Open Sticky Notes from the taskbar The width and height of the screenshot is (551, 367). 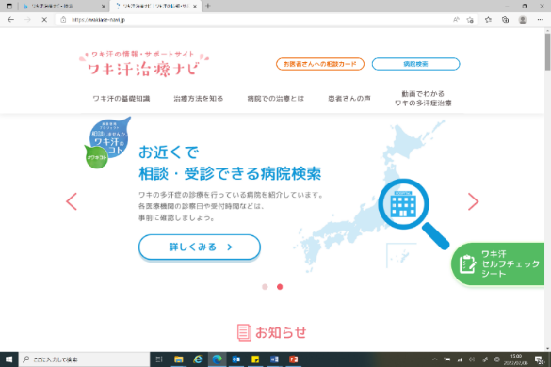255,359
